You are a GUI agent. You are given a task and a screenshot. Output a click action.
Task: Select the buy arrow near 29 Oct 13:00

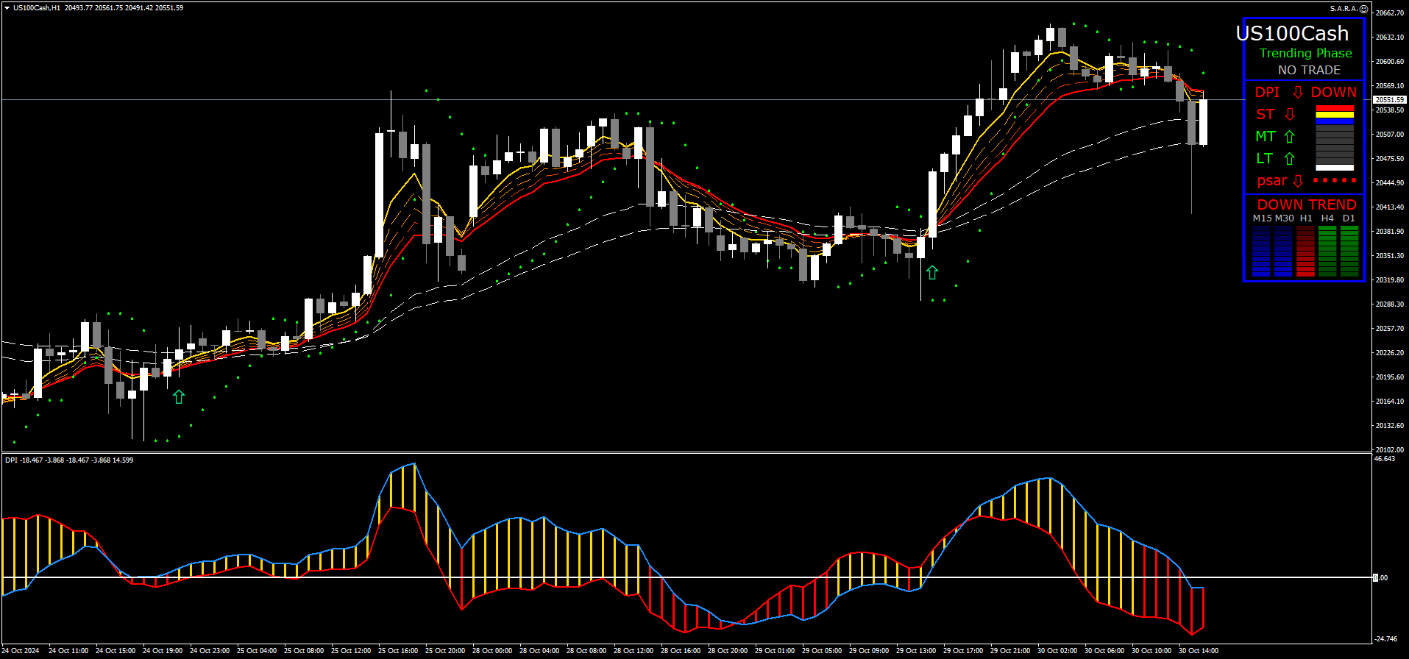pos(932,273)
